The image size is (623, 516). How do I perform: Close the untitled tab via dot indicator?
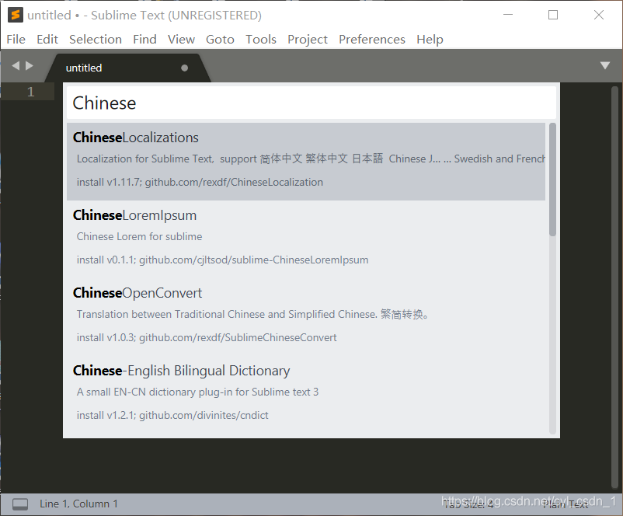click(184, 68)
